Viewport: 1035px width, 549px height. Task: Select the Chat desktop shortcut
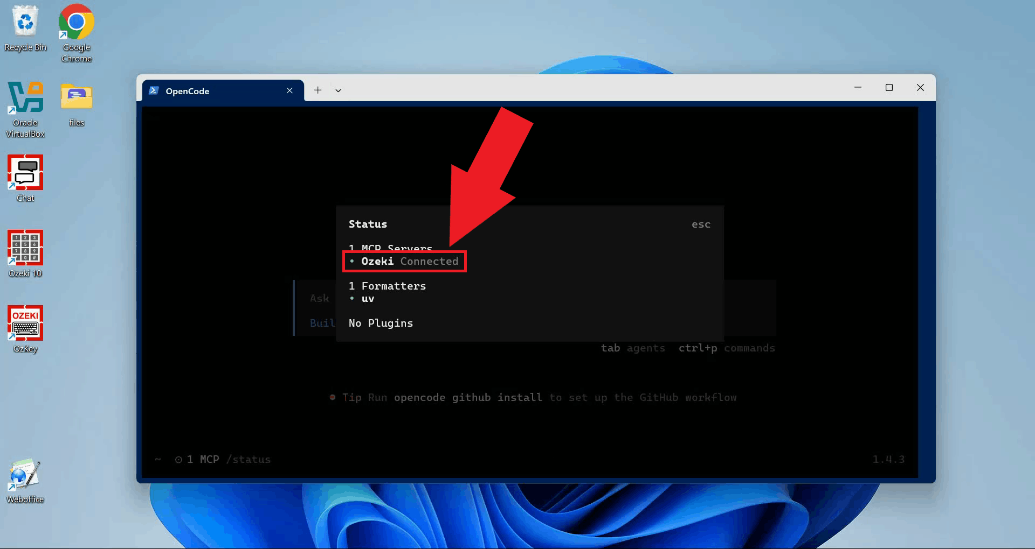(25, 179)
